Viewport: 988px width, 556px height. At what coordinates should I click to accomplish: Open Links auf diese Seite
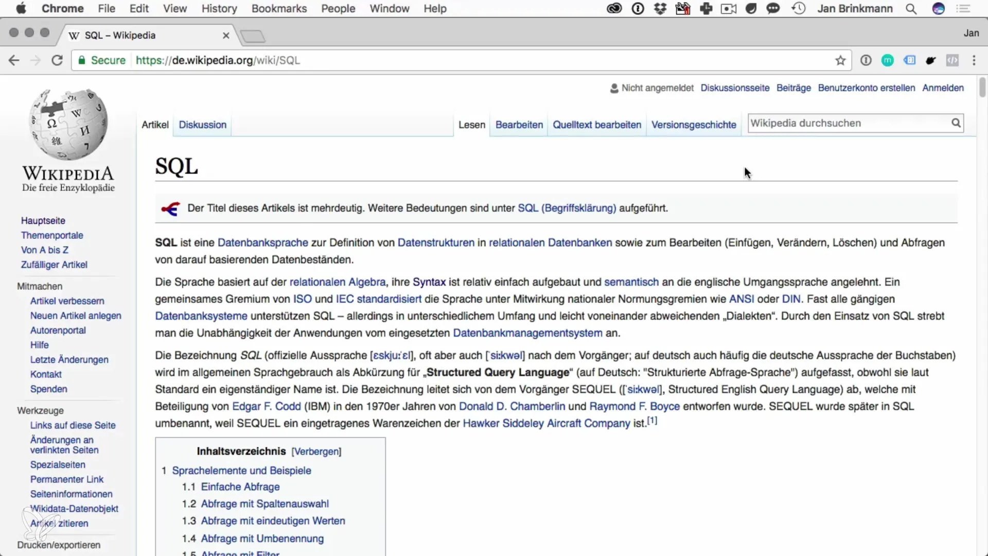73,425
